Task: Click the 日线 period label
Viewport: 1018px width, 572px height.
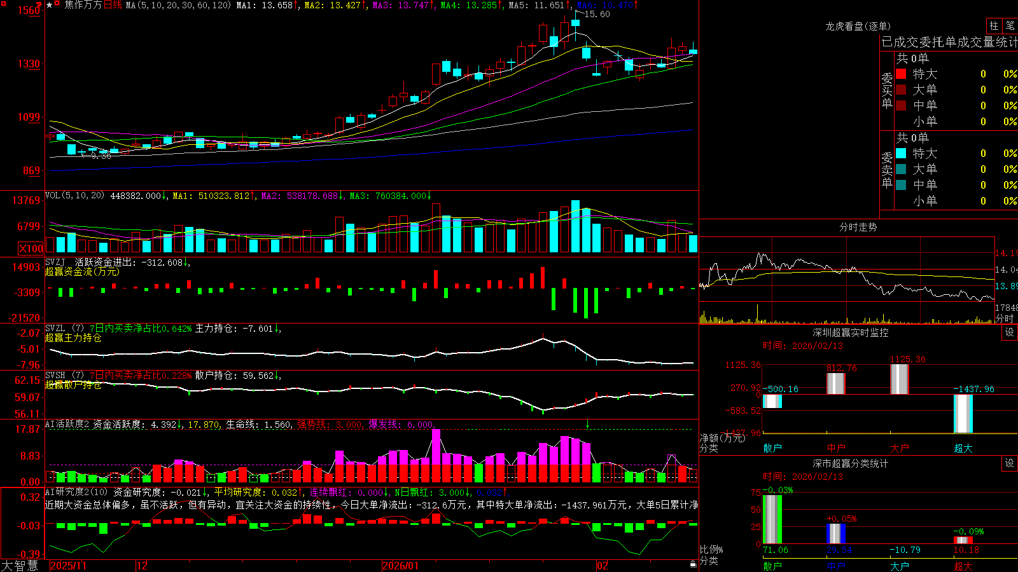Action: [113, 5]
